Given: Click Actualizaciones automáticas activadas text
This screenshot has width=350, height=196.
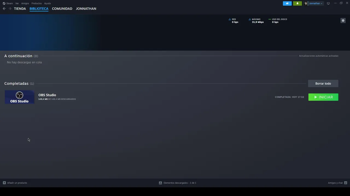Looking at the screenshot, I should click(x=319, y=56).
